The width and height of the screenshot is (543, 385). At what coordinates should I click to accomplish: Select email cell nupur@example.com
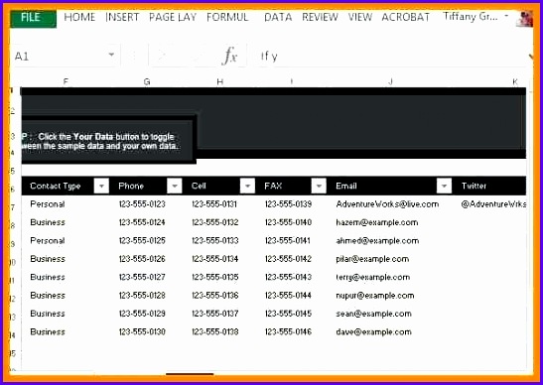(x=375, y=296)
